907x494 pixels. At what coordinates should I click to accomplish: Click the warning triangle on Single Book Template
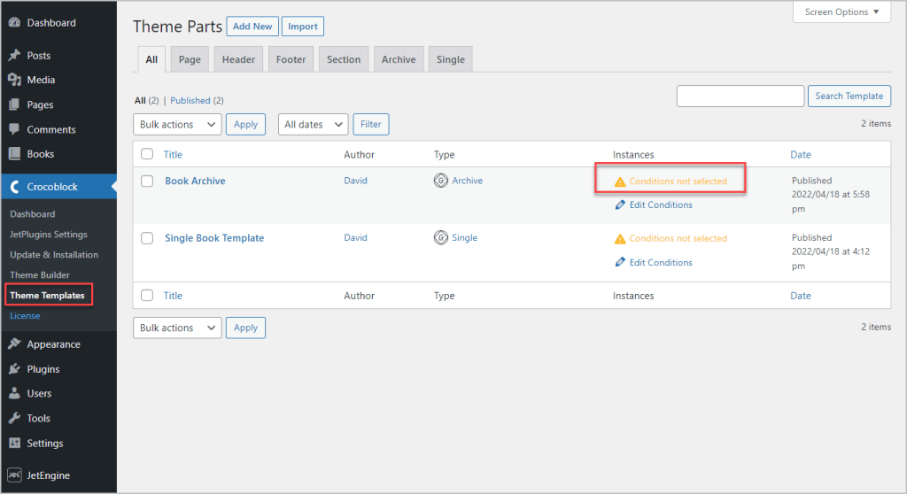point(620,239)
